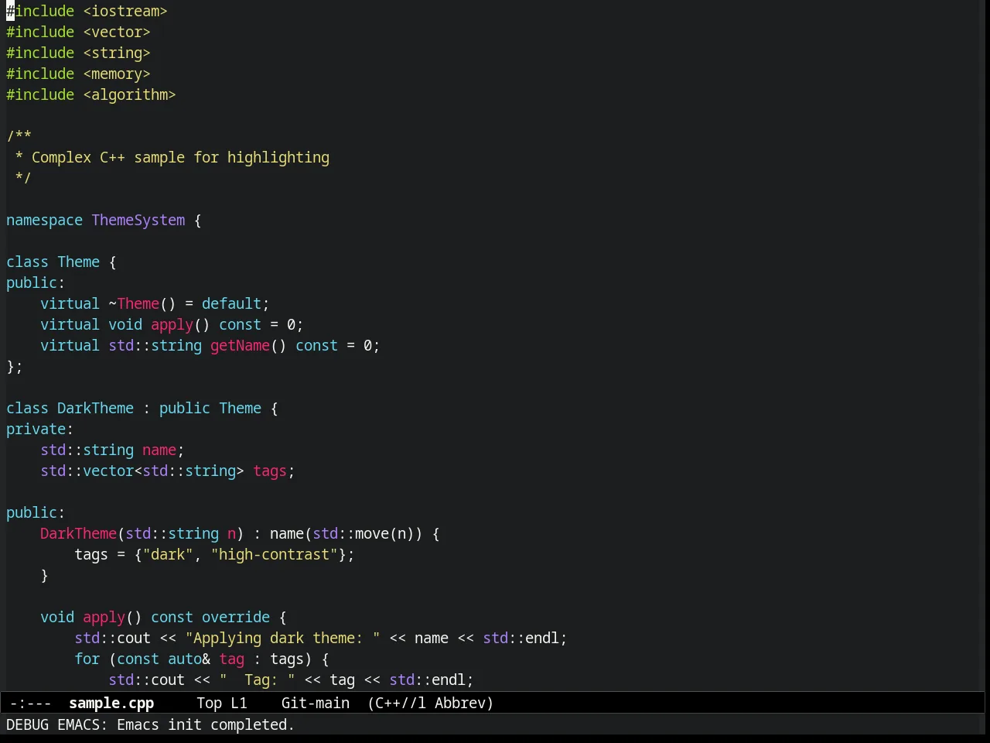The width and height of the screenshot is (990, 743).
Task: Click the 'getName' function name
Action: tap(240, 345)
